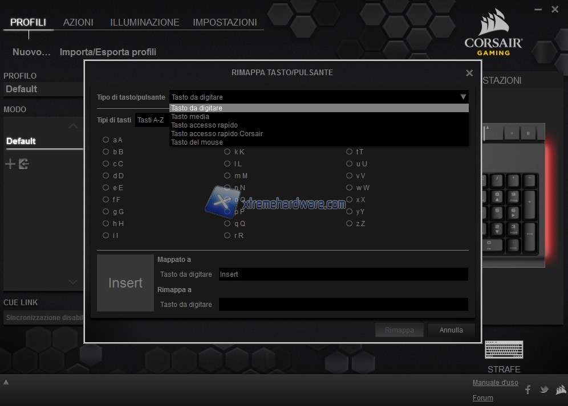Image resolution: width=568 pixels, height=406 pixels.
Task: Collapse the key type dropdown arrow
Action: (463, 97)
